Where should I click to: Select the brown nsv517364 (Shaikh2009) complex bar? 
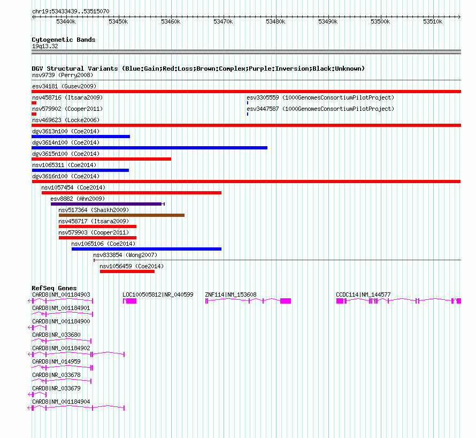pos(121,215)
